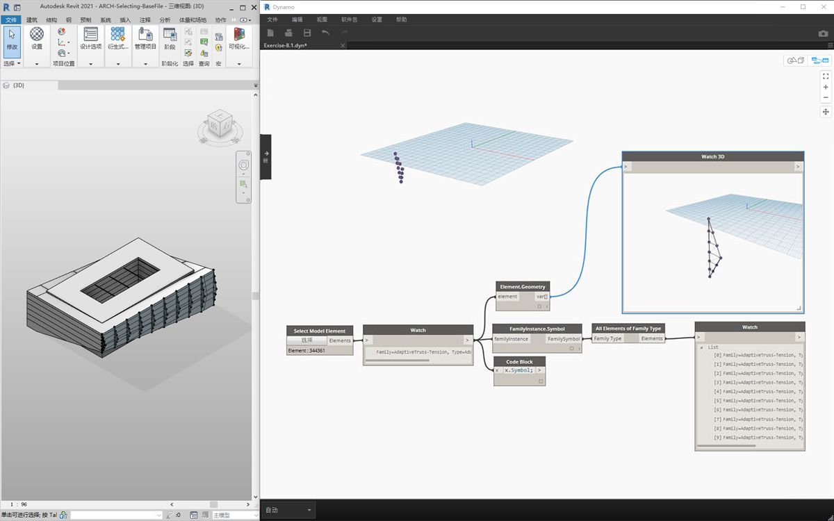The image size is (834, 521).
Task: Click the x.Symbol; code block text field
Action: [518, 370]
